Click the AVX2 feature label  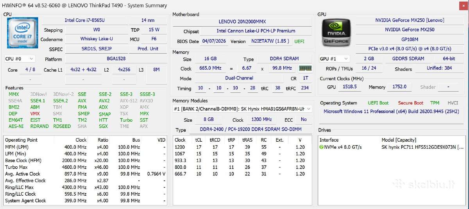pos(104,101)
